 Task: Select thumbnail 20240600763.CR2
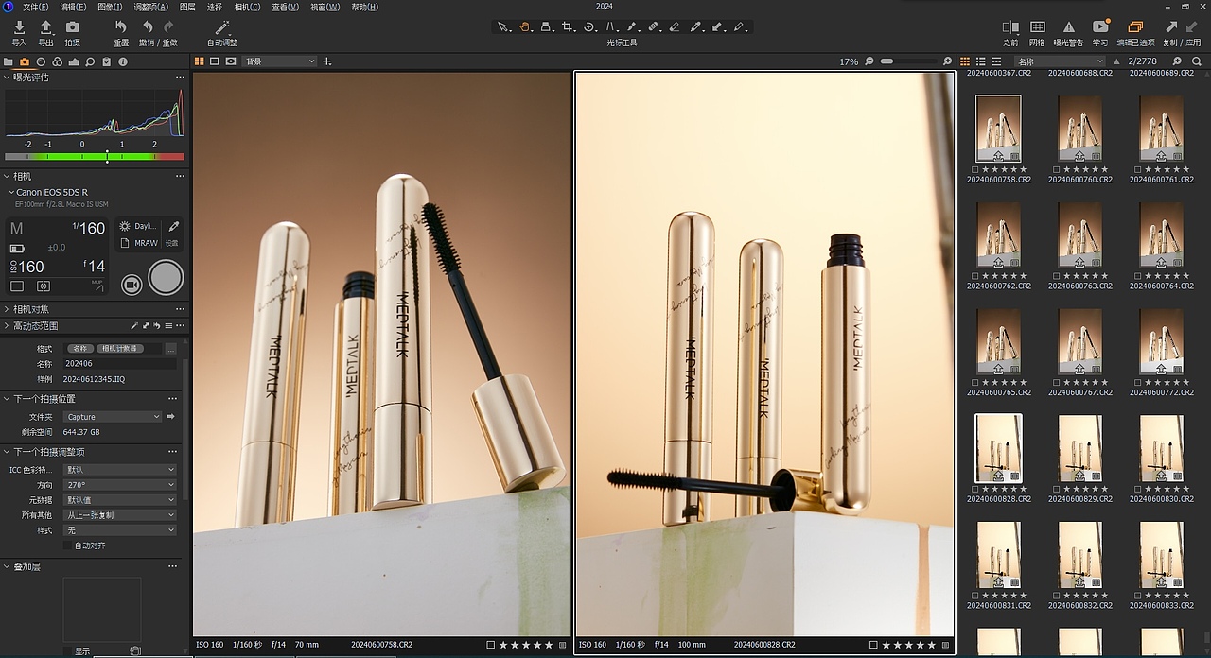(x=1079, y=235)
